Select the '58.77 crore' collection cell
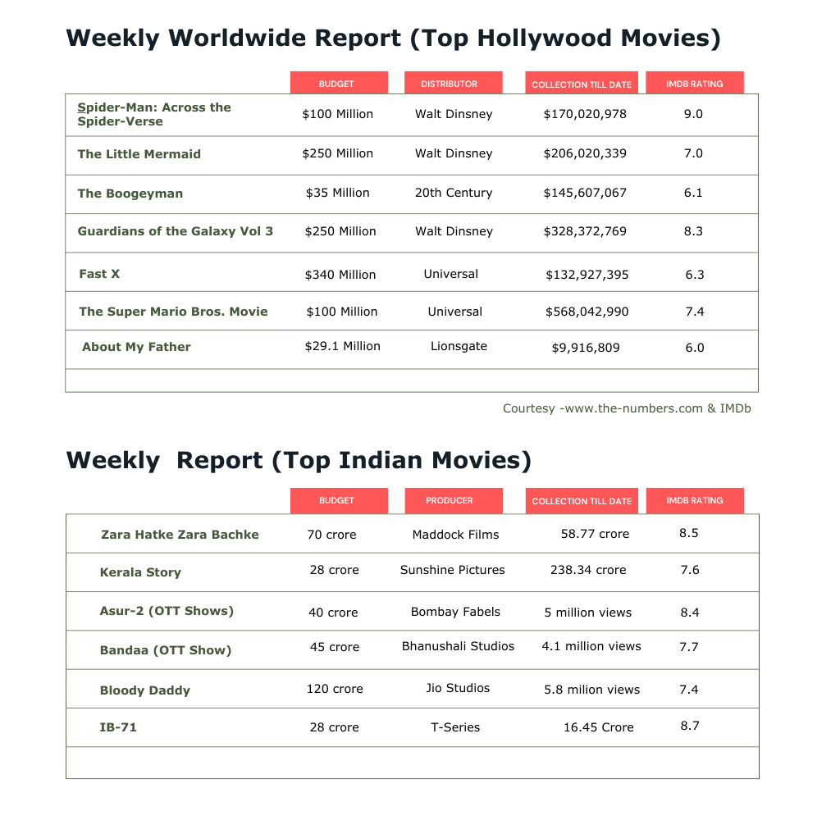Viewport: 840px width, 820px height. 596,534
